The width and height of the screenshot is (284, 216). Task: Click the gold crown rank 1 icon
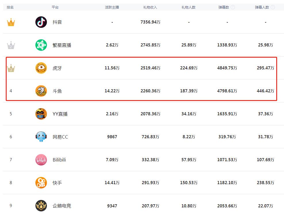click(x=11, y=22)
